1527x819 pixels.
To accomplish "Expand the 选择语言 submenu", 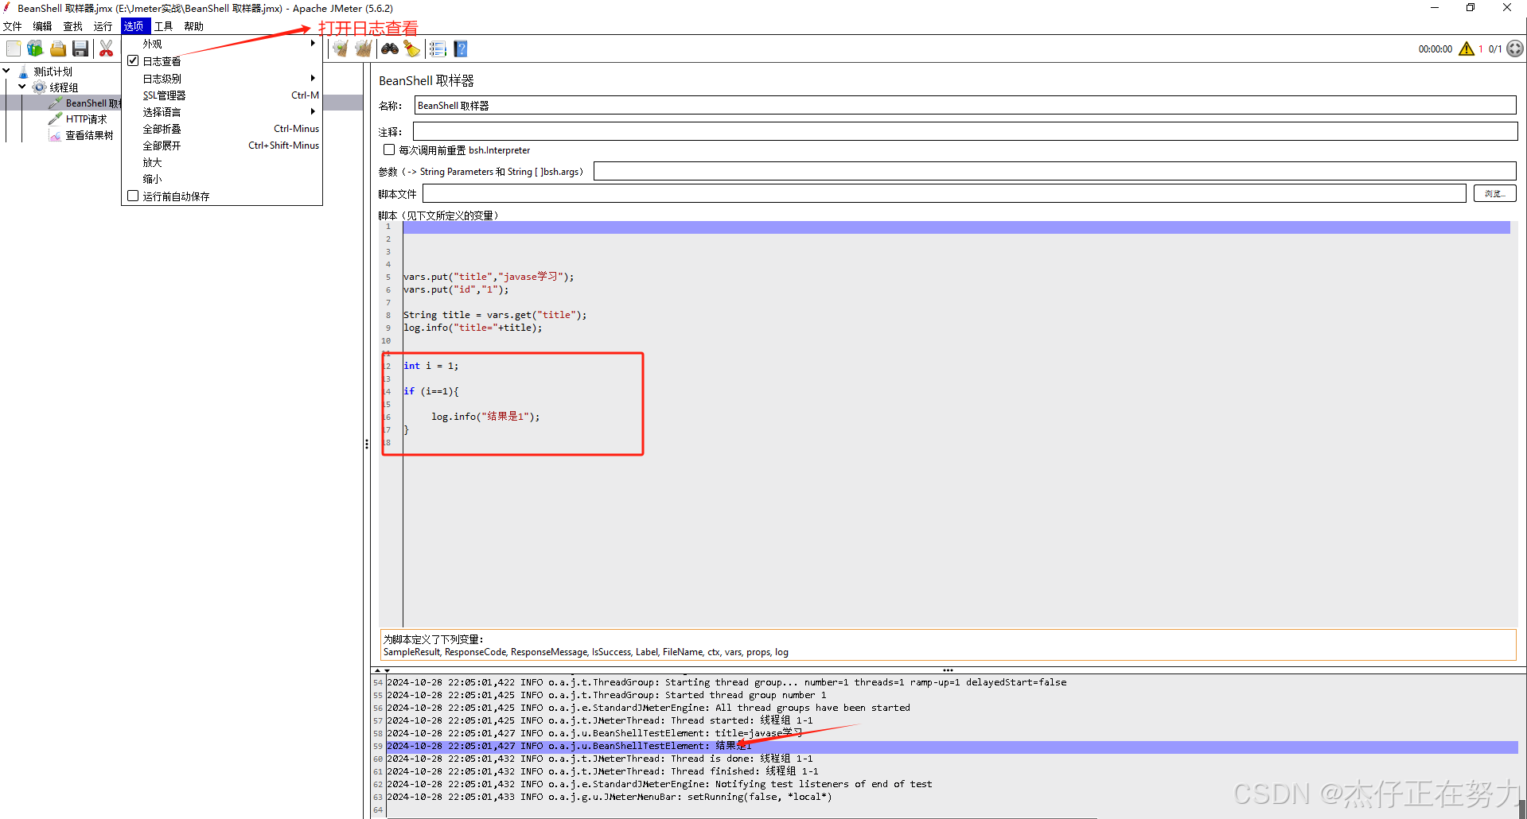I will coord(222,112).
